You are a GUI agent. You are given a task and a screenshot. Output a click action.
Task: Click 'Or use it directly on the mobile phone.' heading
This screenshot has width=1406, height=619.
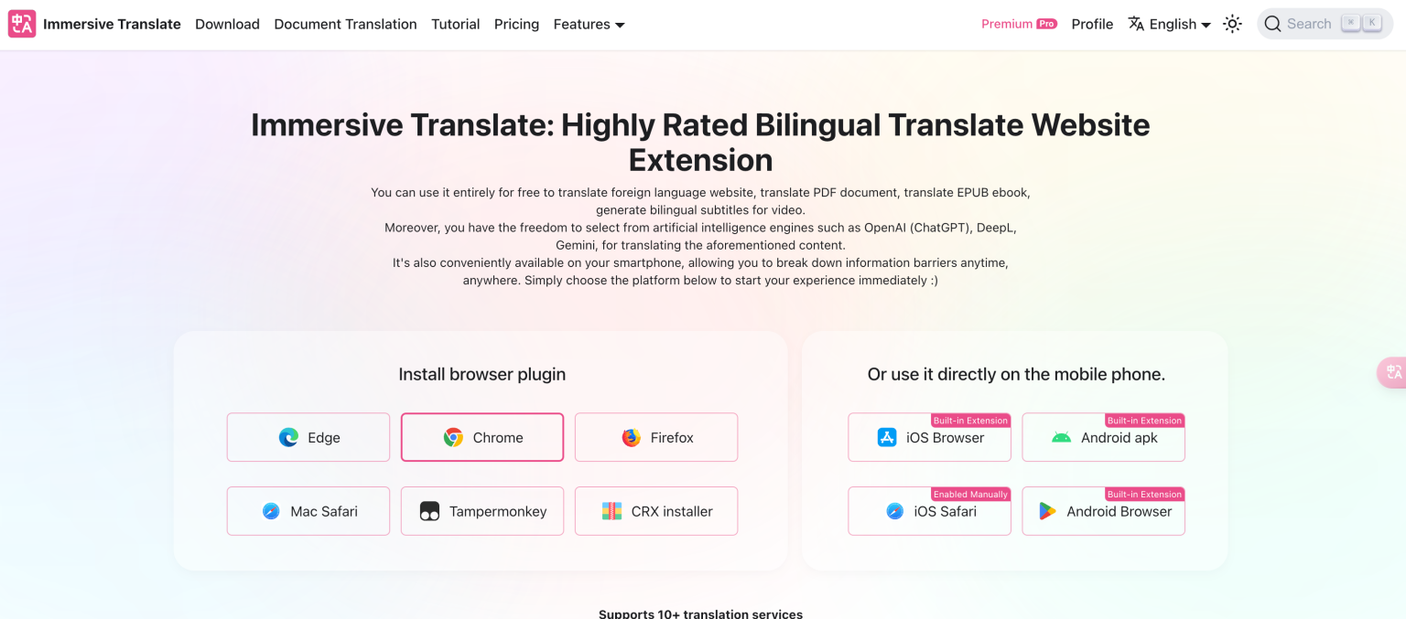(x=1016, y=374)
